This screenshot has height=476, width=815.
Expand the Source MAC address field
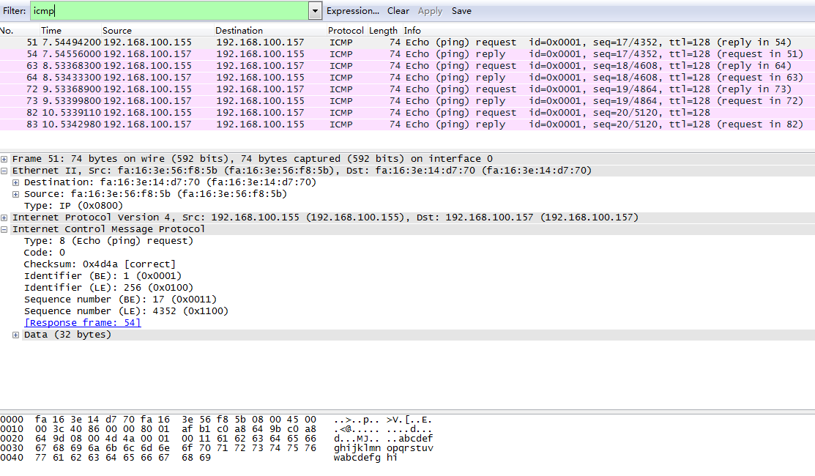[x=16, y=193]
